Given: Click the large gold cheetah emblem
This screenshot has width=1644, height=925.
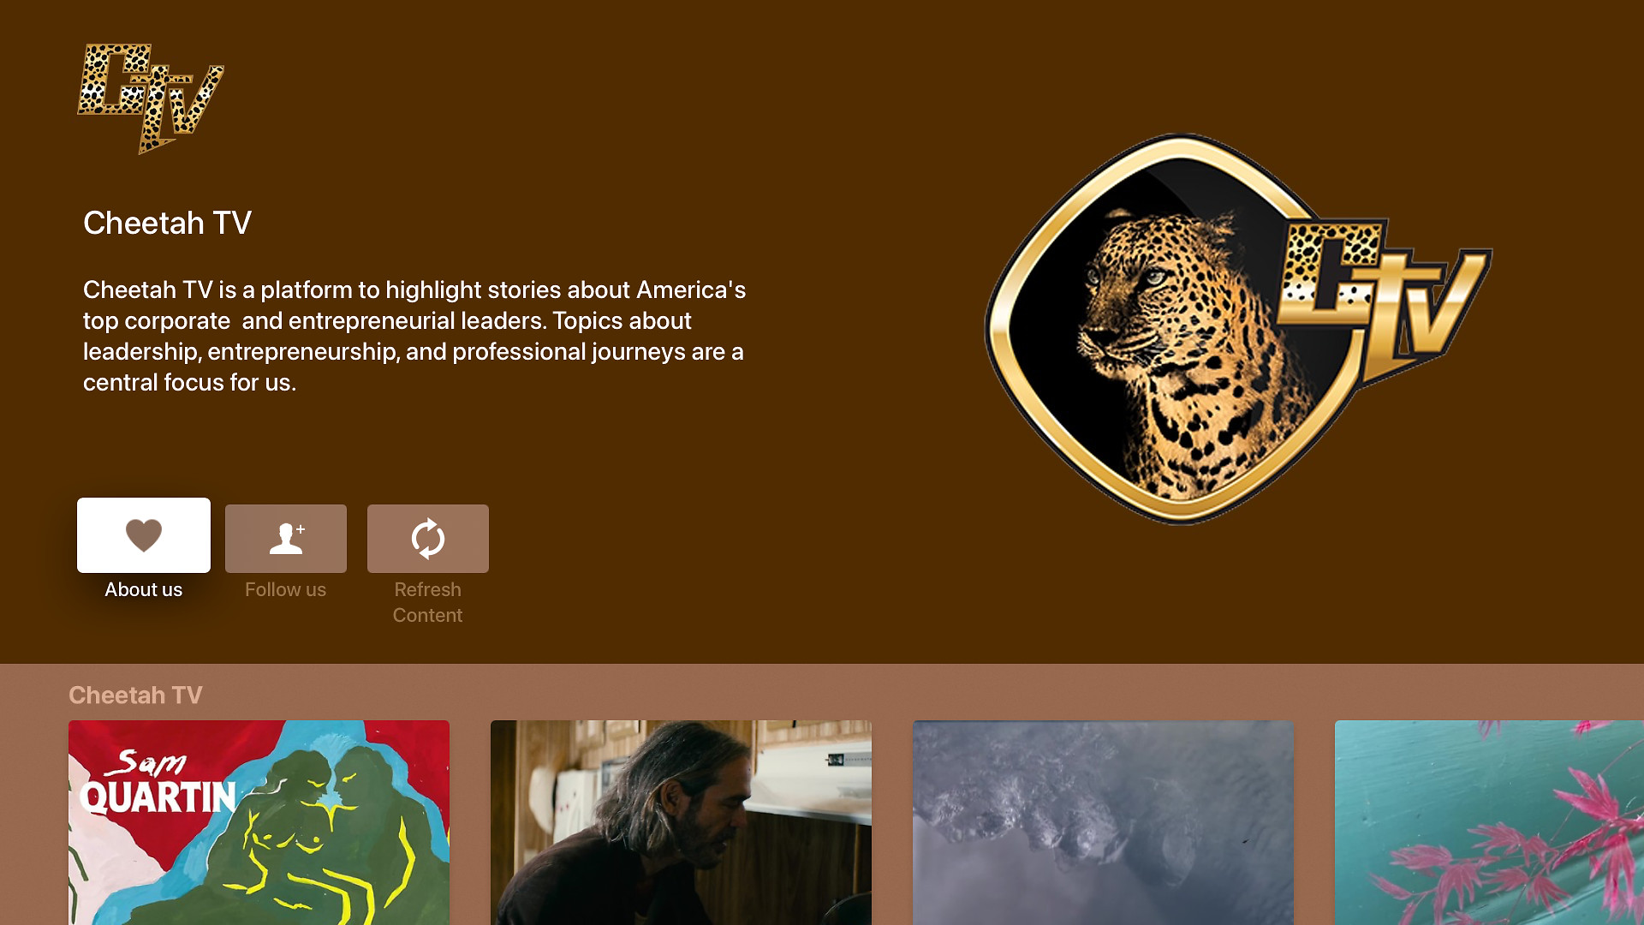Looking at the screenshot, I should pyautogui.click(x=1237, y=330).
